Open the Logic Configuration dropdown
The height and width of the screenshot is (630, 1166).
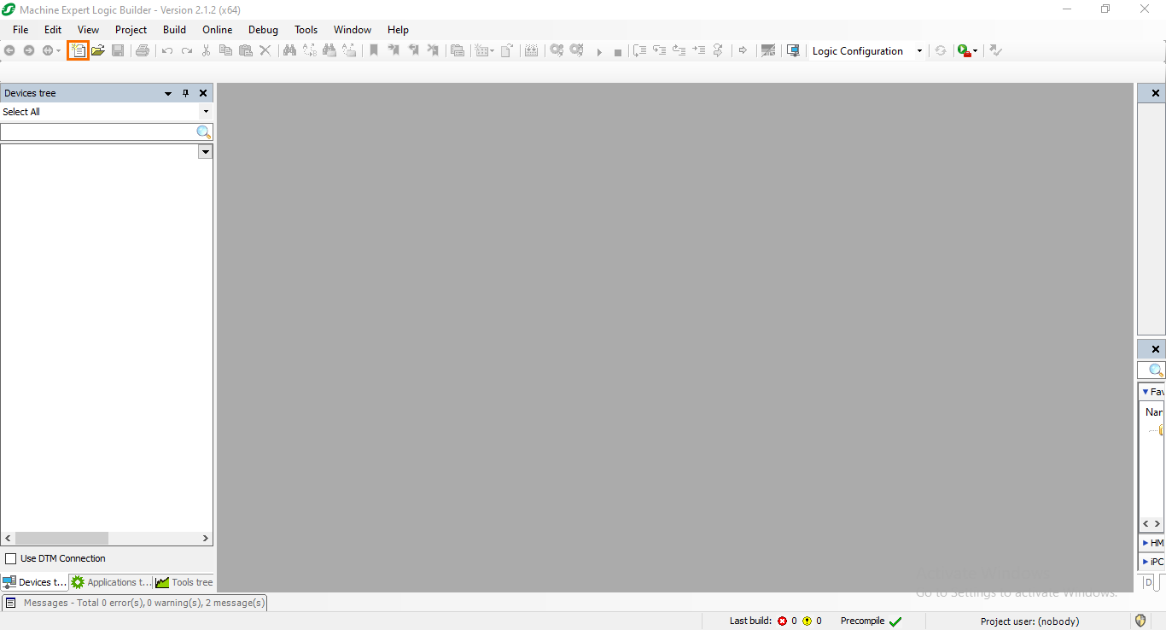pyautogui.click(x=919, y=51)
